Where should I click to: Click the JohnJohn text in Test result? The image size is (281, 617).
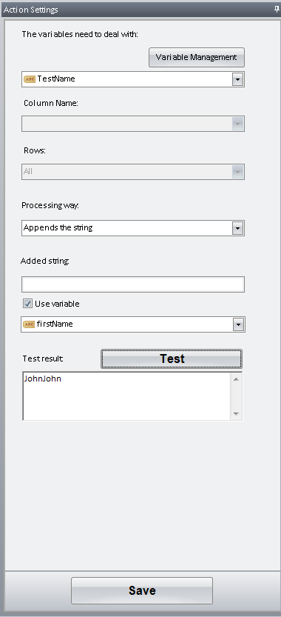click(x=42, y=379)
